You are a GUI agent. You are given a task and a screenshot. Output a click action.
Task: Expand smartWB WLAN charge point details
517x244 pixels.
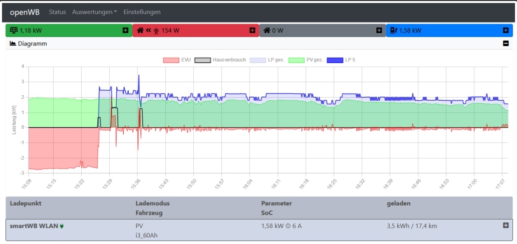(x=505, y=225)
